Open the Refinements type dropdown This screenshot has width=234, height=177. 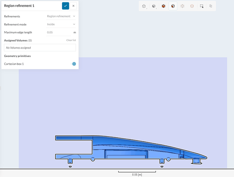point(61,16)
